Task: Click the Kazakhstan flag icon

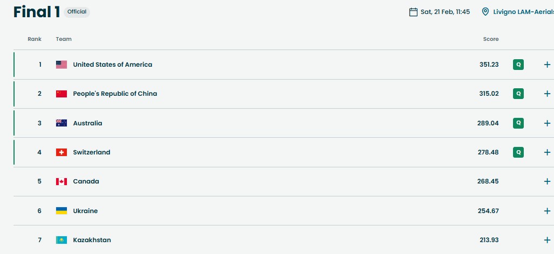Action: pos(61,240)
